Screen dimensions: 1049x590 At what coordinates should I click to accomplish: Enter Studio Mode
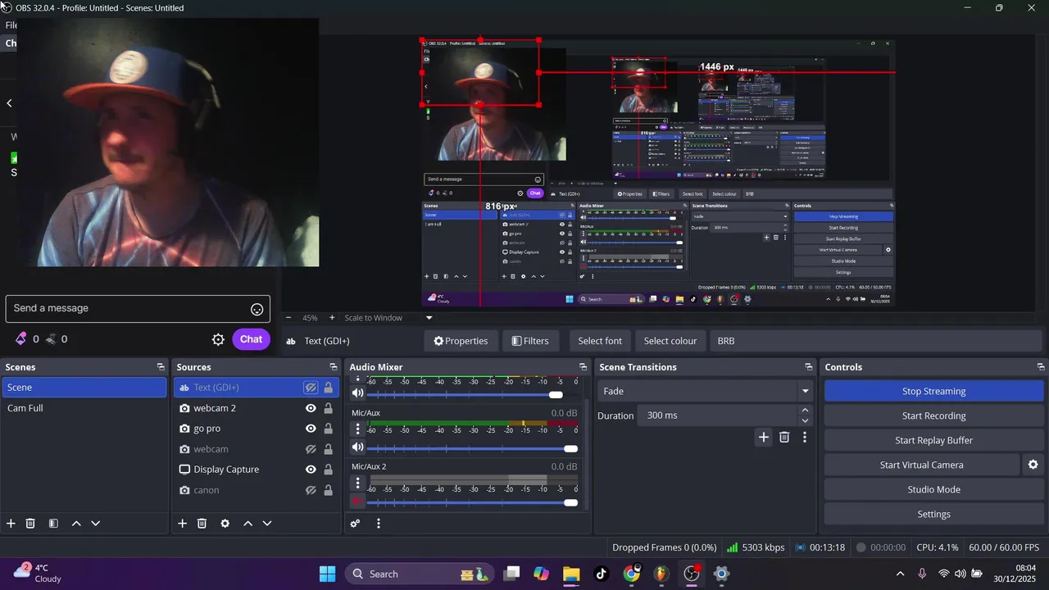point(933,489)
